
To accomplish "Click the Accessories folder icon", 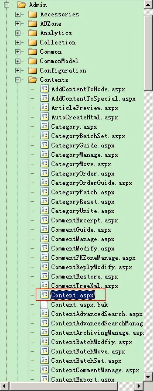I will [x=33, y=14].
